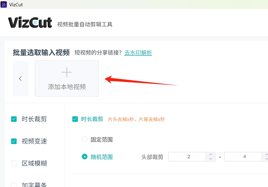Image resolution: width=268 pixels, height=187 pixels.
Task: Uncheck 视频变速 in the sidebar
Action: (14, 141)
